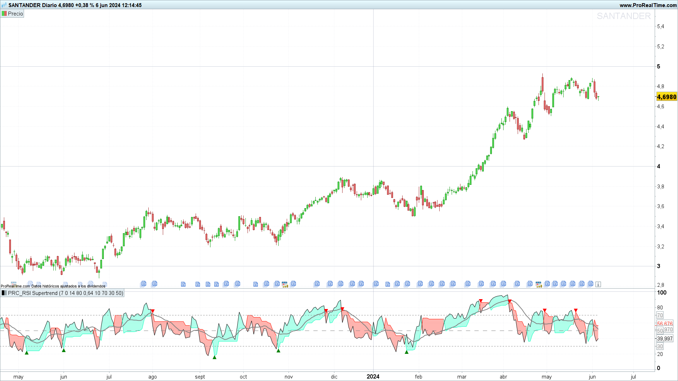Open the www.ProRealTime.com link
The image size is (678, 381).
(x=648, y=5)
